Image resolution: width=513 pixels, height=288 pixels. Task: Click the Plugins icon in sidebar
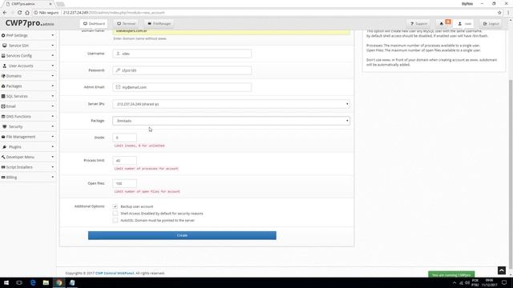coord(5,147)
